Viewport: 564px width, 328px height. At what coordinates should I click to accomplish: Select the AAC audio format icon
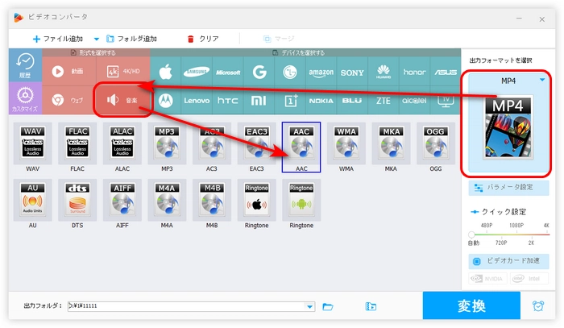click(301, 147)
